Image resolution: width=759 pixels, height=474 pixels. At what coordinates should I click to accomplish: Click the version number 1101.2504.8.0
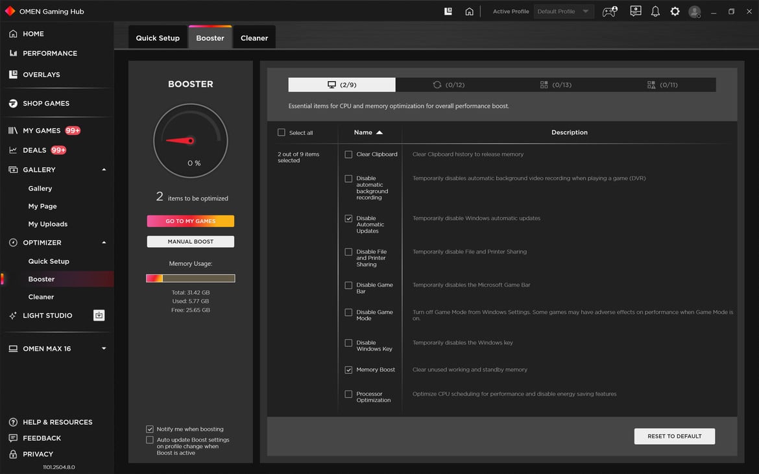click(59, 468)
